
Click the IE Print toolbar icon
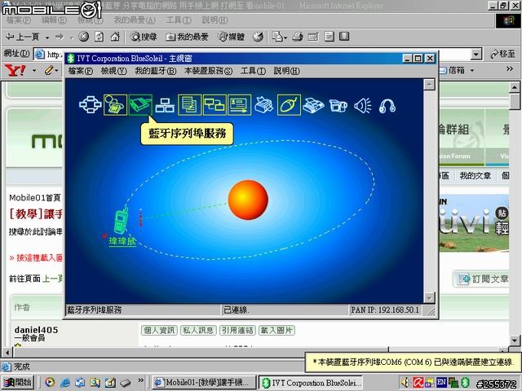pyautogui.click(x=298, y=37)
